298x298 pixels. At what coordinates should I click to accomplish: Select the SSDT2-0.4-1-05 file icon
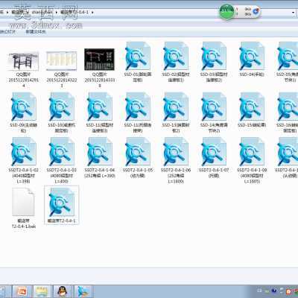138,152
